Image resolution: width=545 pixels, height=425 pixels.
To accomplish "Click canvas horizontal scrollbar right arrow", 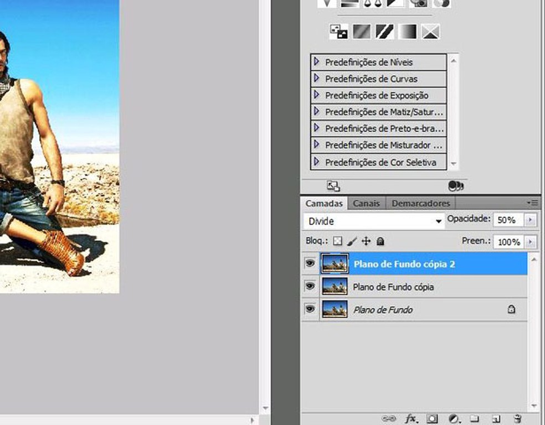I will click(x=253, y=420).
